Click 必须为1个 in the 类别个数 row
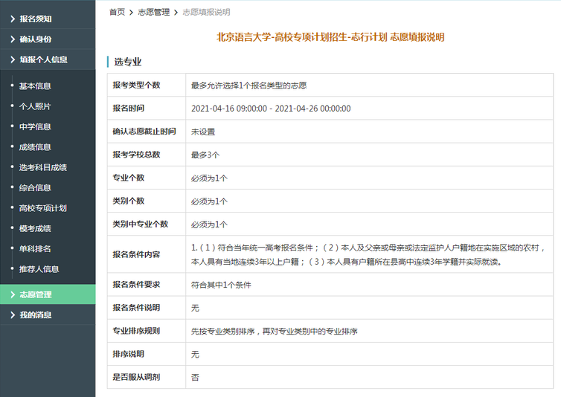 click(209, 201)
